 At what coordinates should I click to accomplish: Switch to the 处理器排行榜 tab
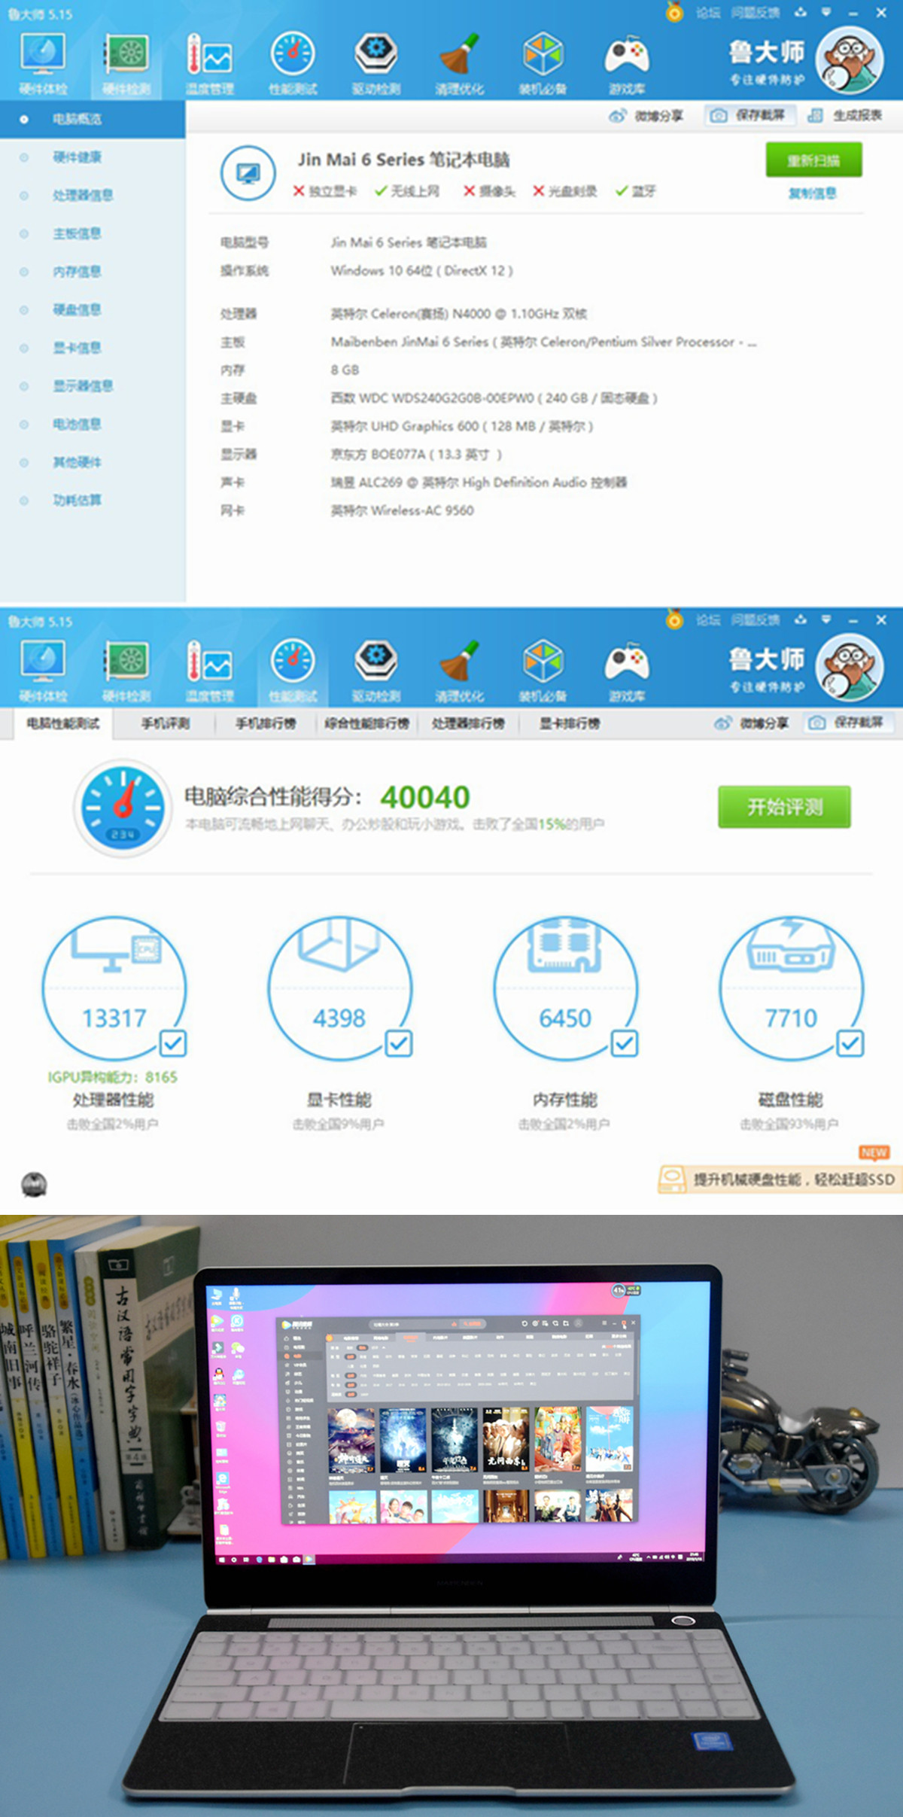click(467, 723)
